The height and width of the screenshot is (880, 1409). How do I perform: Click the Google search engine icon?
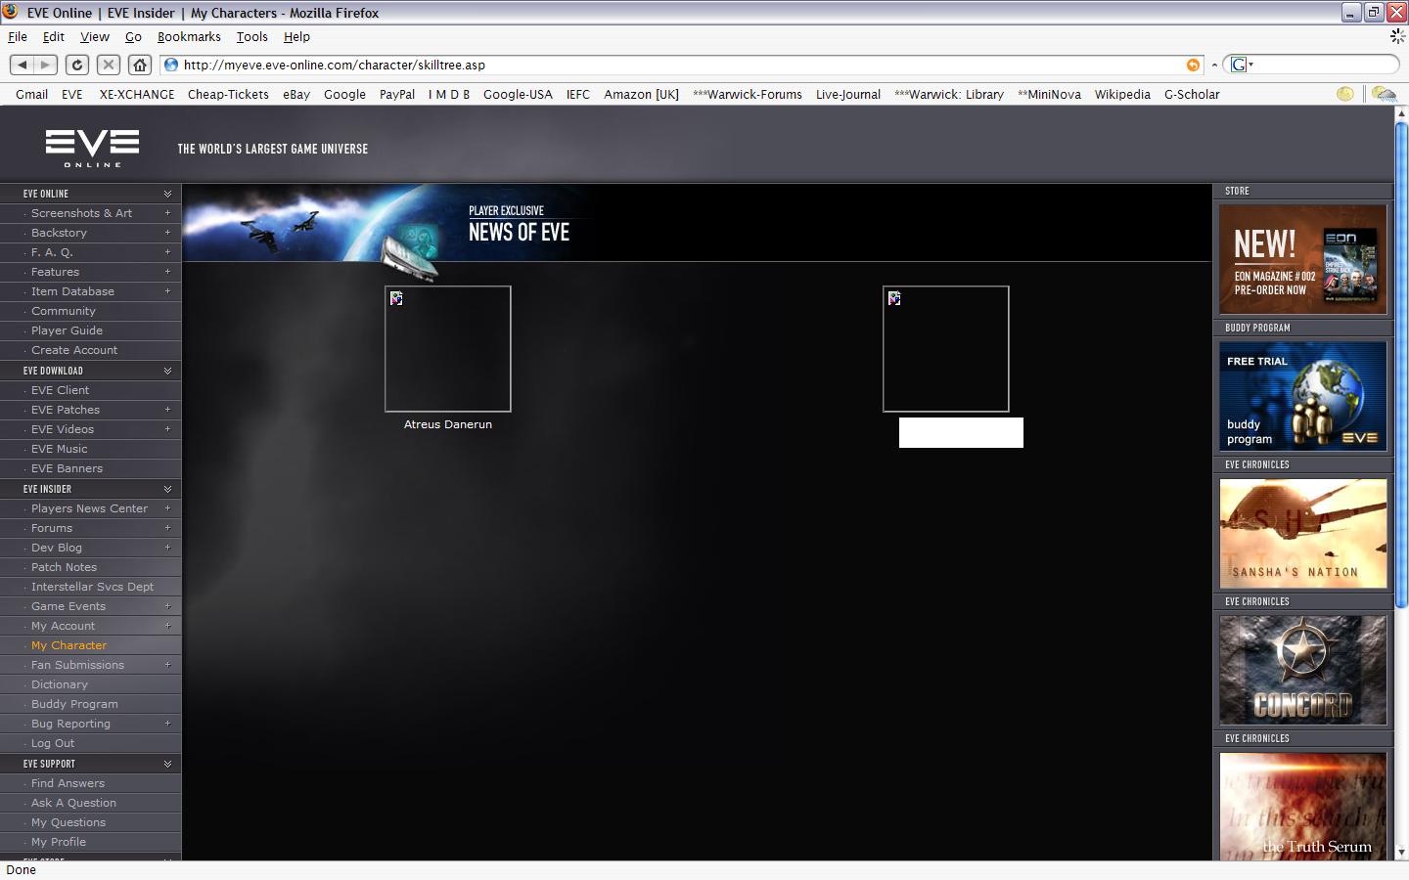click(x=1240, y=65)
